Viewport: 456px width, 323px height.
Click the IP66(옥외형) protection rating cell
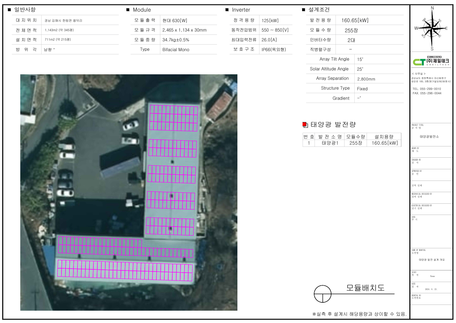(x=273, y=50)
